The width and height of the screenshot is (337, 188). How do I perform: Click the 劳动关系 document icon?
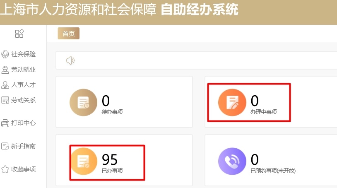coord(5,100)
